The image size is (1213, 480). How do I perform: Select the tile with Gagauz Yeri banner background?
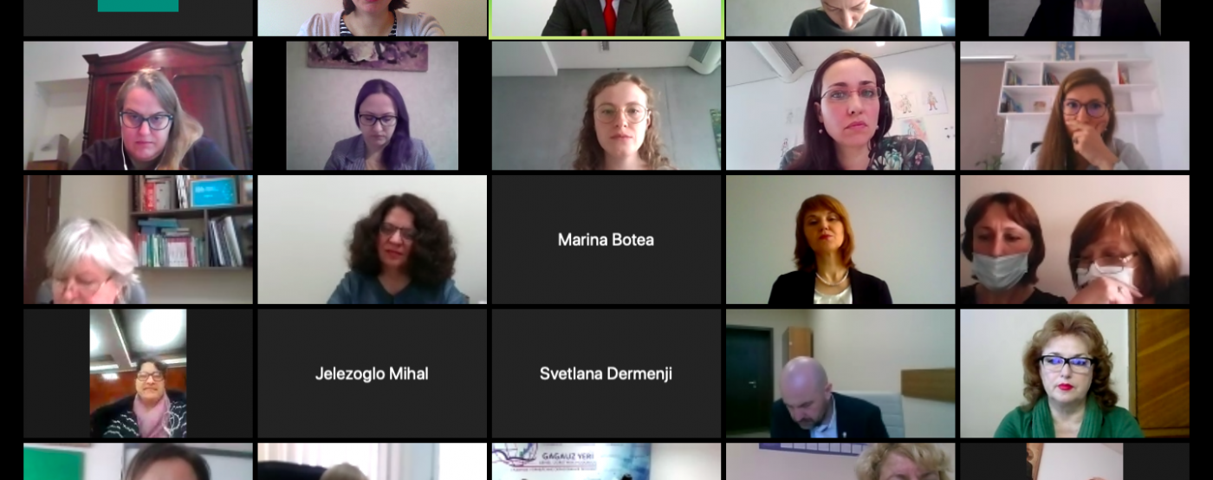606,462
